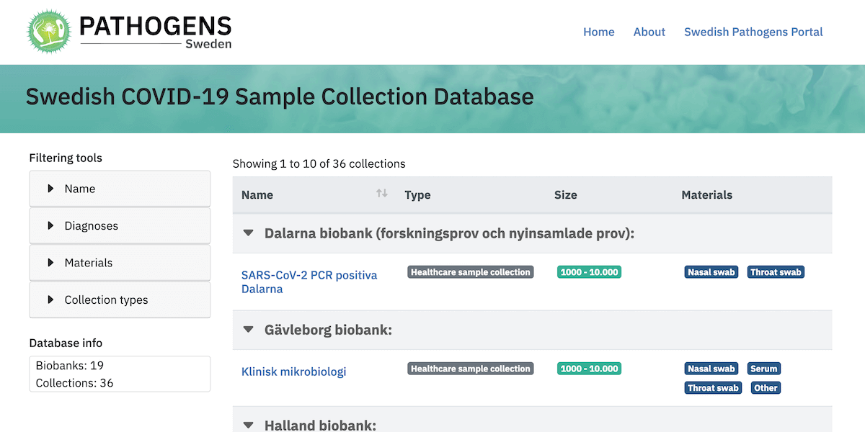Click the Pathogens Sweden logo icon
Screen dimensions: 865x432
(x=49, y=31)
